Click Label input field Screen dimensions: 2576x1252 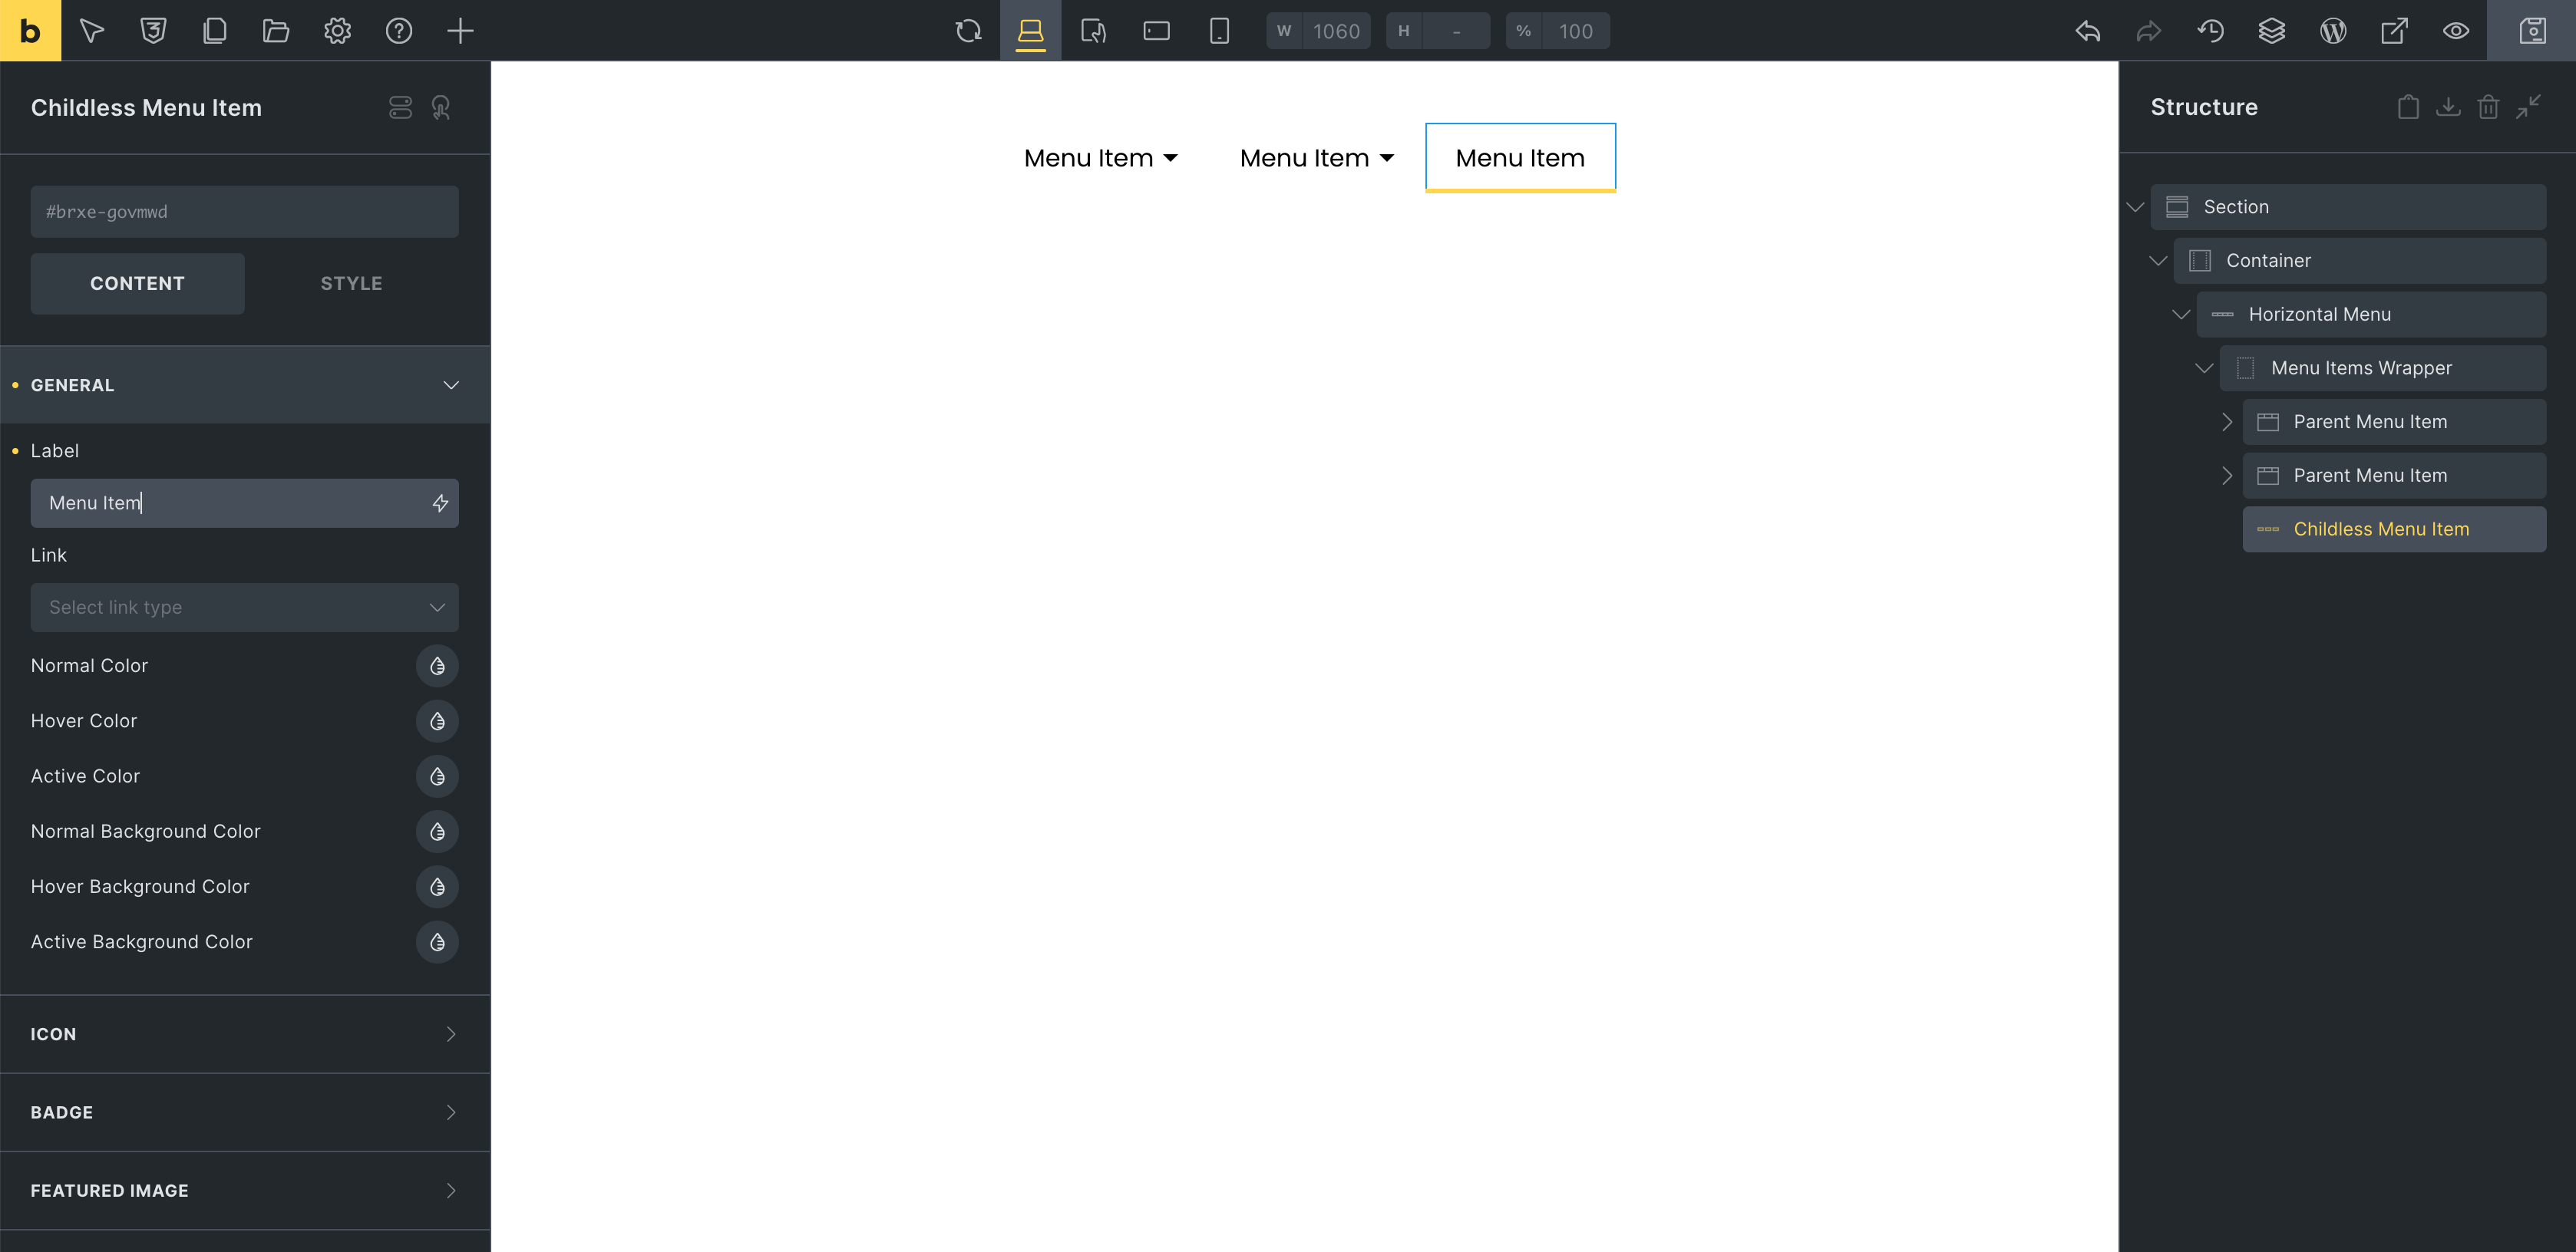pos(245,502)
